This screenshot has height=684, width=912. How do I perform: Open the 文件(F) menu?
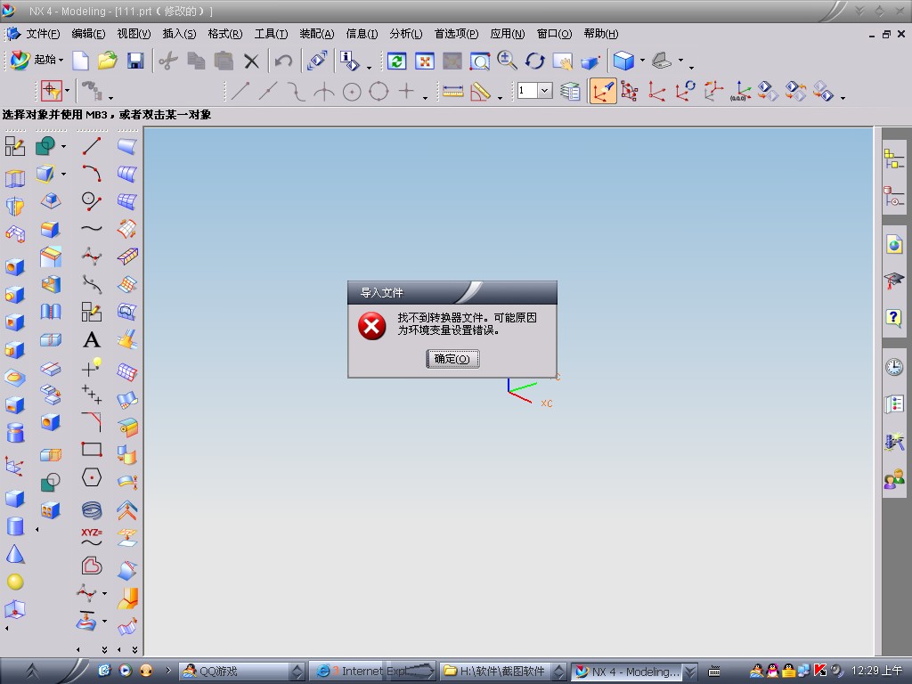[43, 34]
